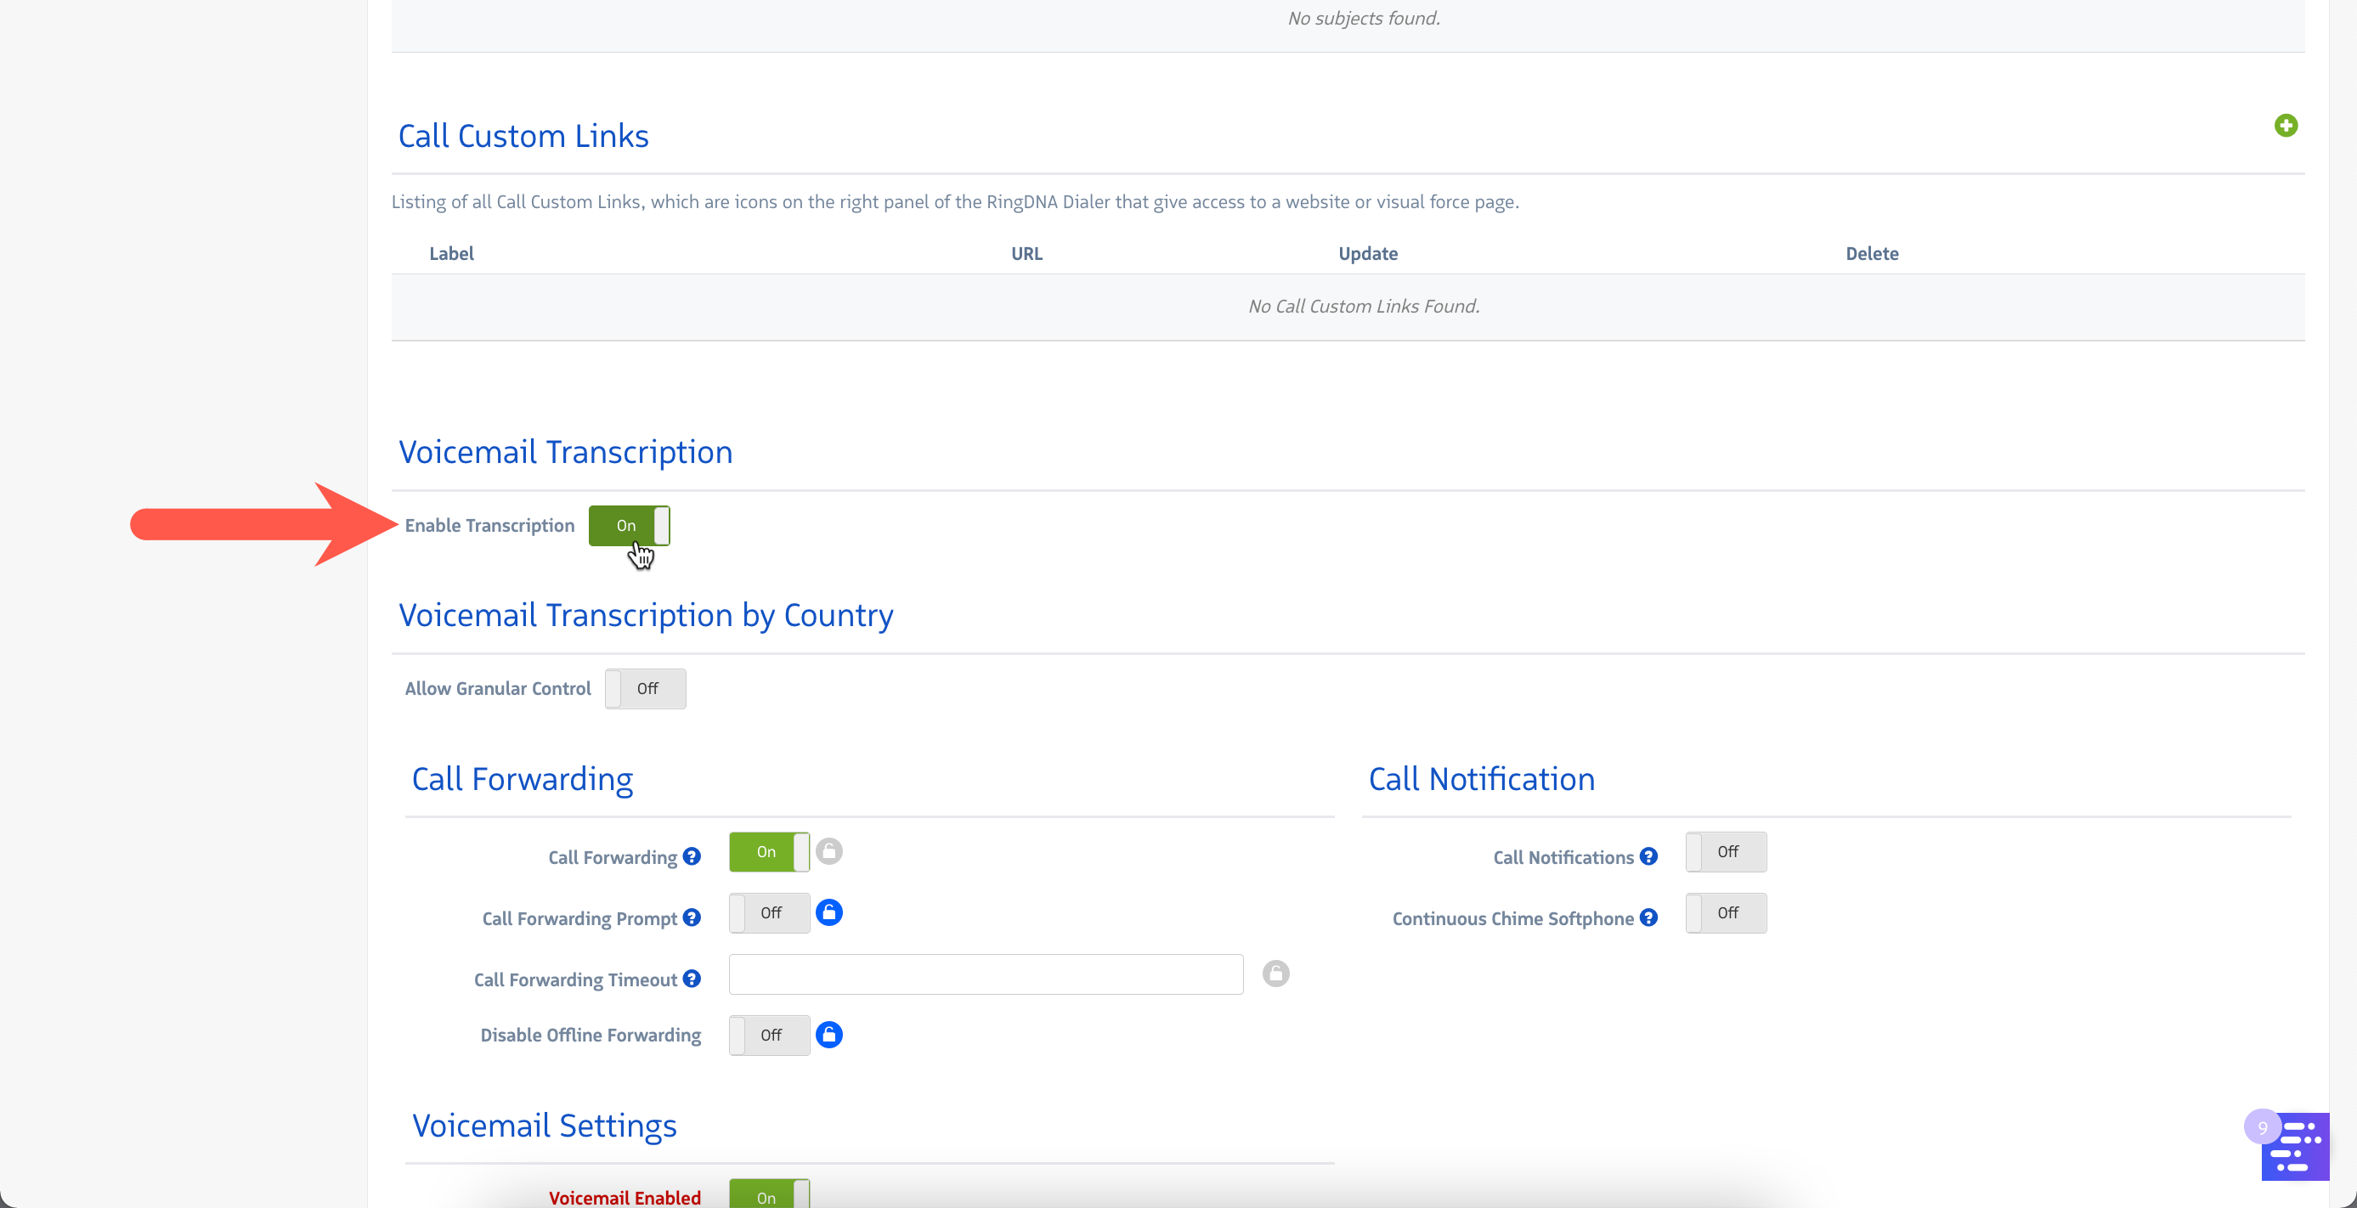Open help icon for Call Forwarding Prompt
Screen dimensions: 2357x1208
click(692, 917)
